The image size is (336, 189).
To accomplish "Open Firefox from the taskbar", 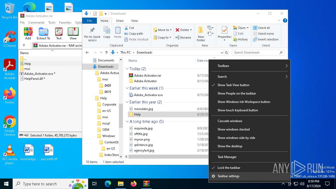I will [134, 184].
